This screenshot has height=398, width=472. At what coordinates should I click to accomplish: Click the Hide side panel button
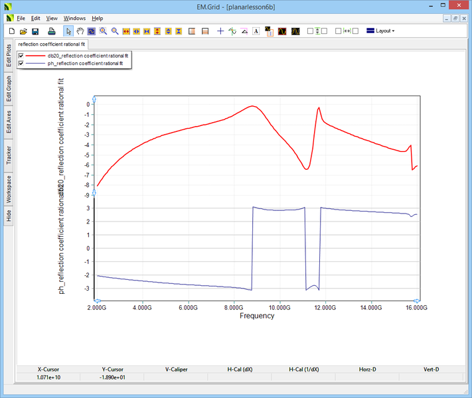[x=9, y=216]
